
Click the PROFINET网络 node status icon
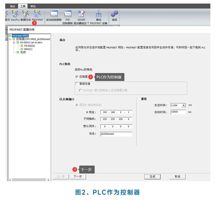pyautogui.click(x=10, y=36)
